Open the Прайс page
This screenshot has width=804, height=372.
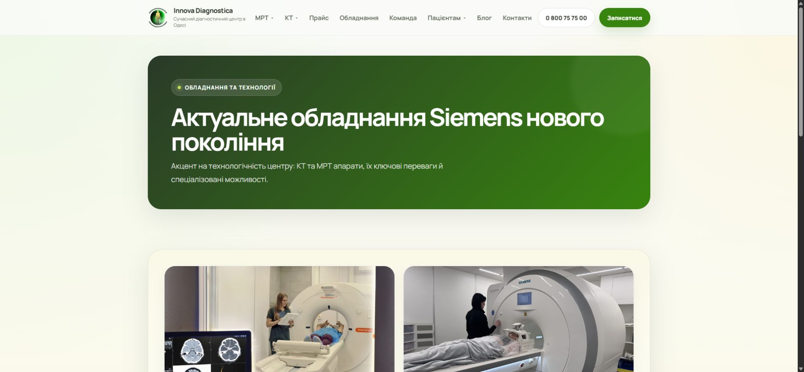319,18
